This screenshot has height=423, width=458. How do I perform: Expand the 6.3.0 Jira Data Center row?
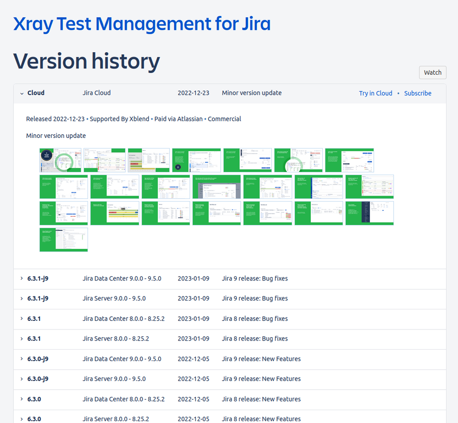coord(22,399)
